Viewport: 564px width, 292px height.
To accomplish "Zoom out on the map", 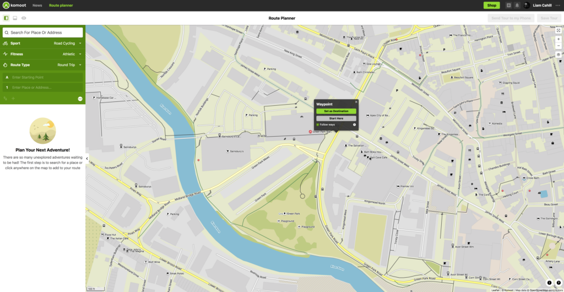I will pos(558,46).
